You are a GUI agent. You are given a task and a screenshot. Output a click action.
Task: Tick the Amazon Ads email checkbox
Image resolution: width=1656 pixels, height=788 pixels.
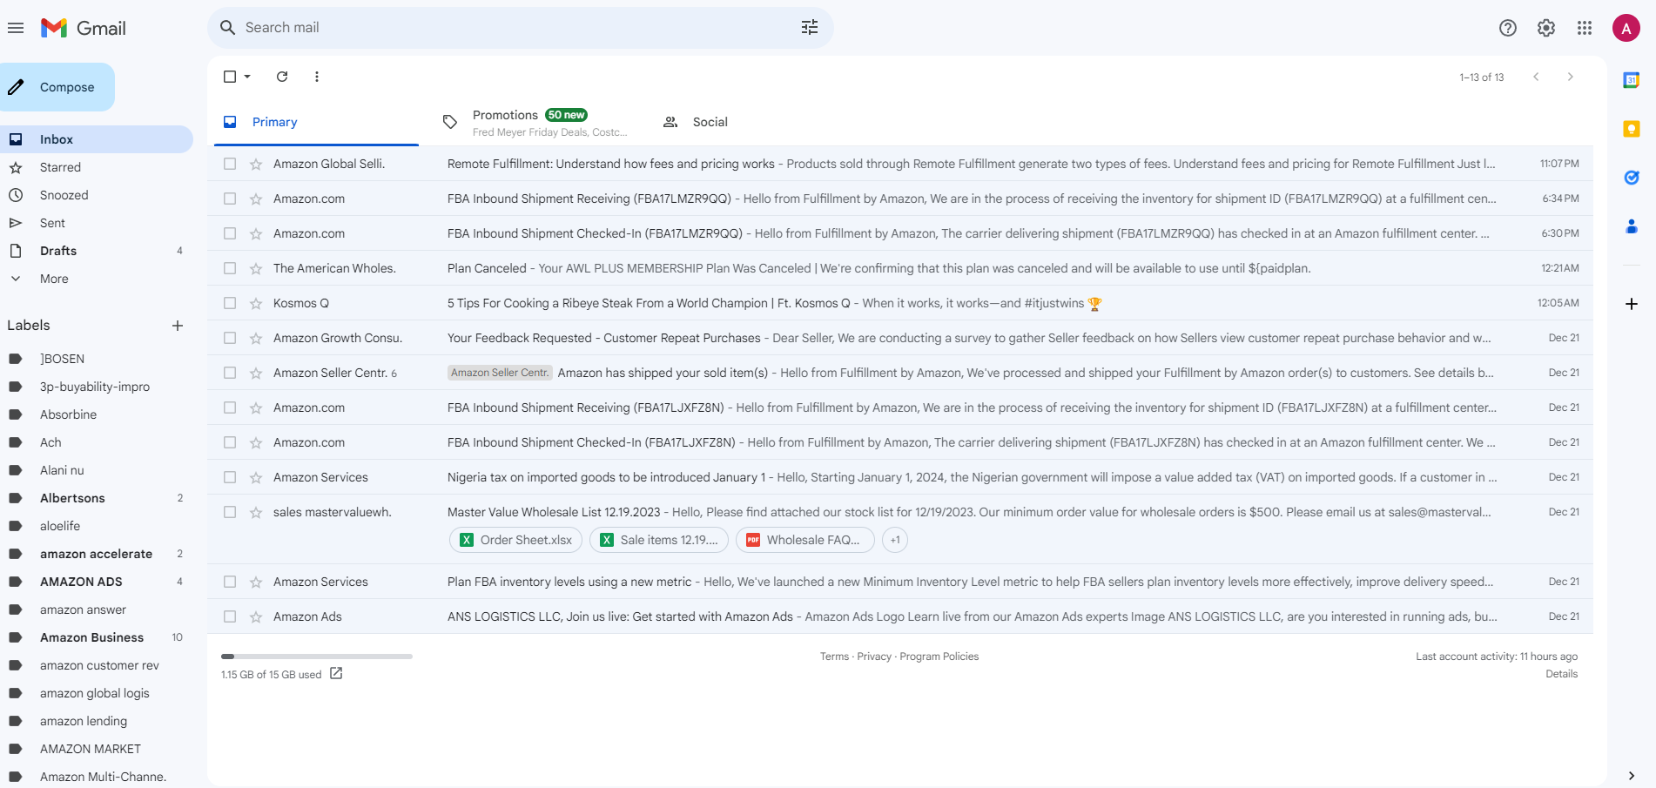(230, 616)
